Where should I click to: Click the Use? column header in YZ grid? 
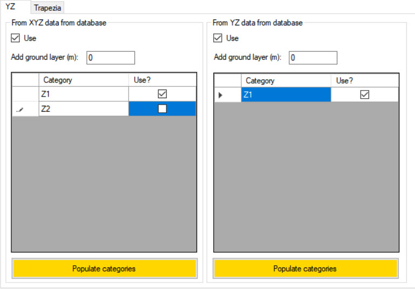tap(364, 80)
